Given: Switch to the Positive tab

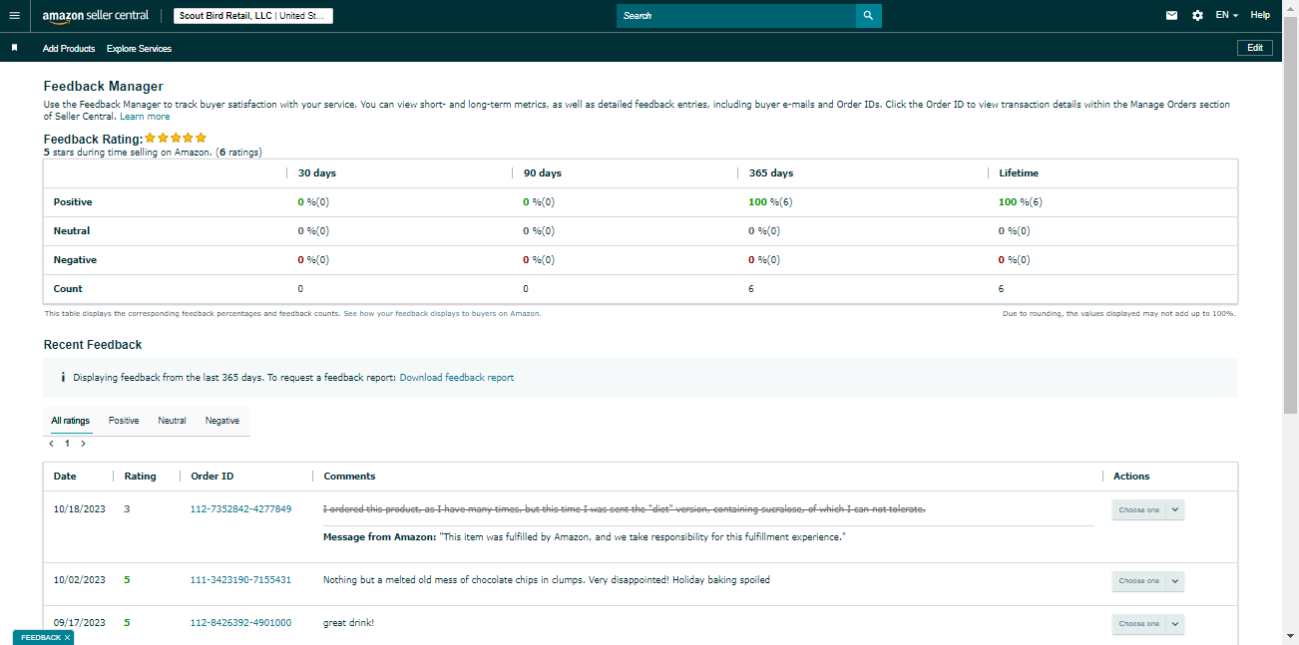Looking at the screenshot, I should [124, 421].
